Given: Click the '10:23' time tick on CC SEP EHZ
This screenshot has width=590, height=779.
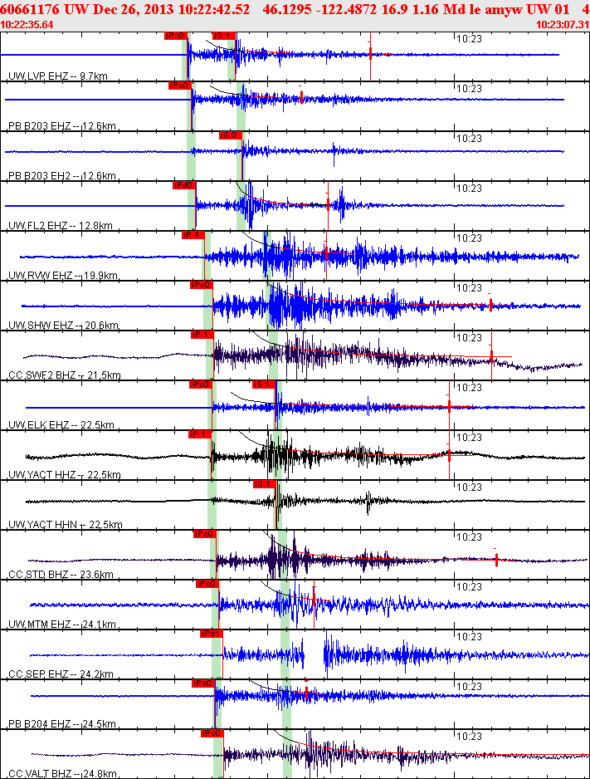Looking at the screenshot, I should pyautogui.click(x=469, y=636).
